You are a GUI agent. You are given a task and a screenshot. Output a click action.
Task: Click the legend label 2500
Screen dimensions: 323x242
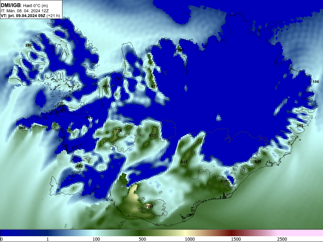(x=282, y=239)
